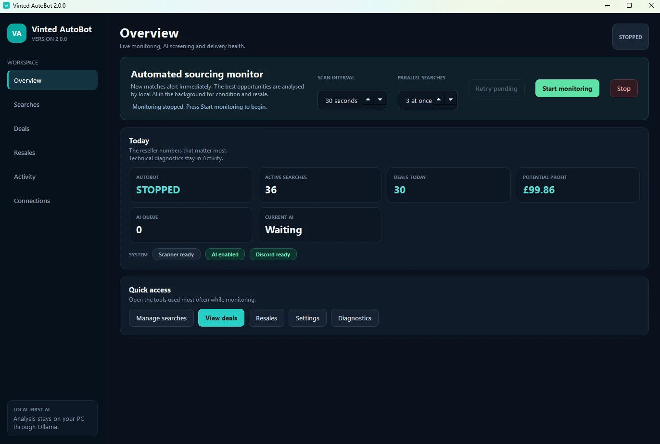This screenshot has height=444, width=660.
Task: Click the title bar Vinted AutoBot icon
Action: tap(6, 6)
